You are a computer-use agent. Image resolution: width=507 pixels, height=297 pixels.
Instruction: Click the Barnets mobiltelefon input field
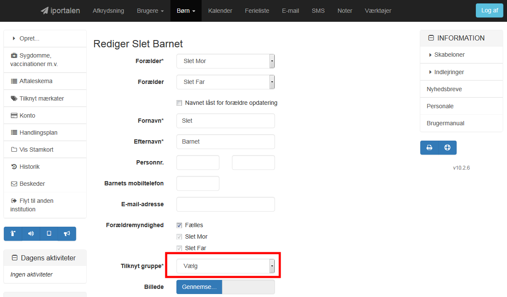[198, 183]
